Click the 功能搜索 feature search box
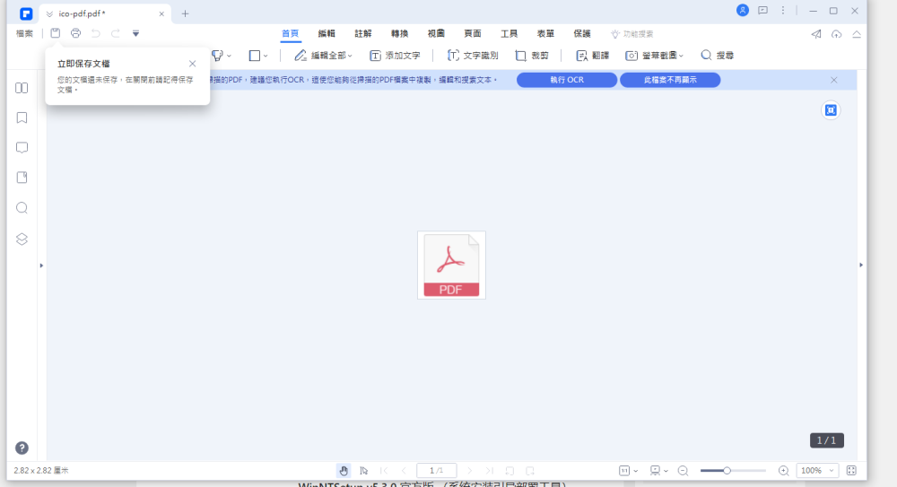The width and height of the screenshot is (897, 487). pos(632,34)
